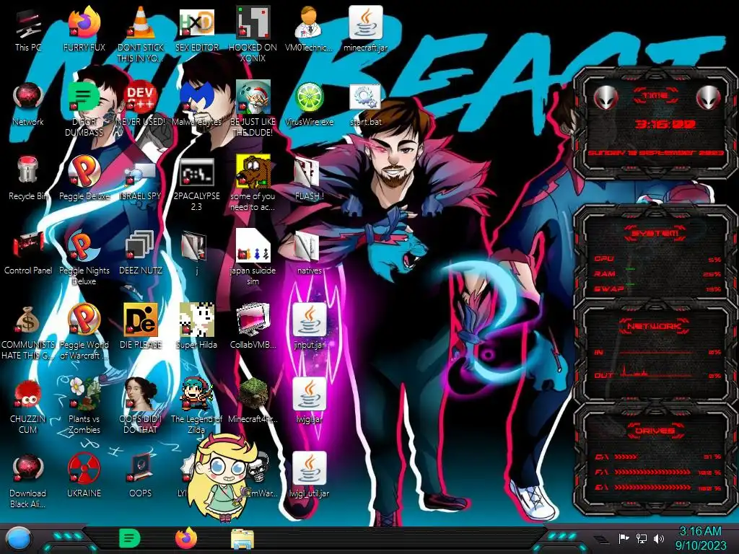Open the natives folder
The width and height of the screenshot is (739, 554).
[x=309, y=253]
